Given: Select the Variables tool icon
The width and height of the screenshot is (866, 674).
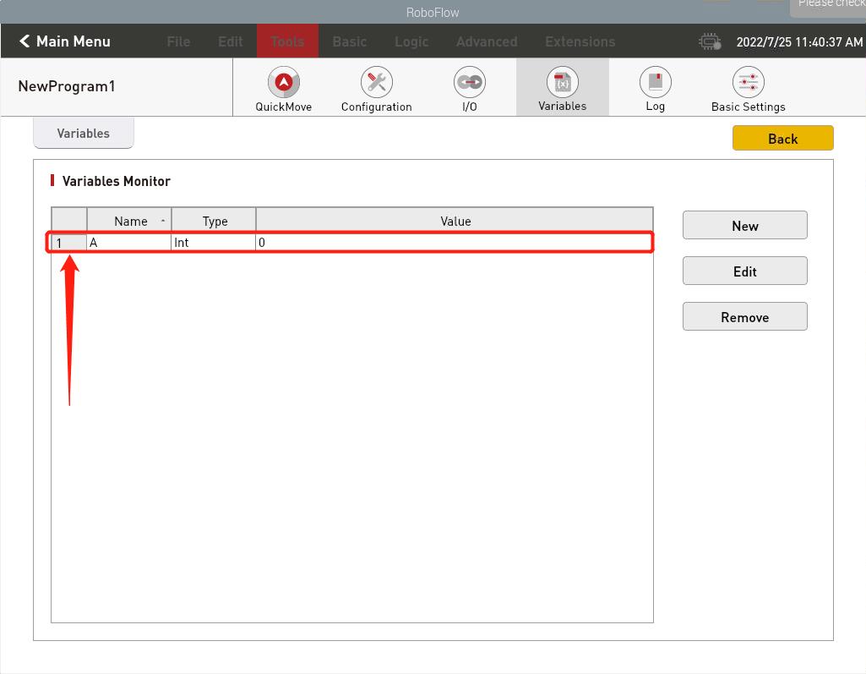Looking at the screenshot, I should coord(562,83).
